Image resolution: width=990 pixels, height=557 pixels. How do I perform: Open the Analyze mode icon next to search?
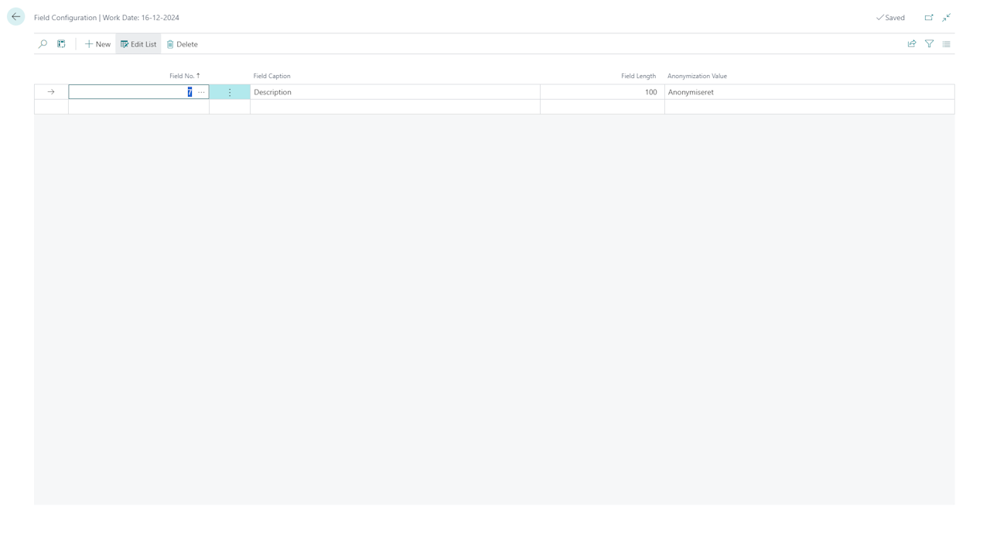61,44
